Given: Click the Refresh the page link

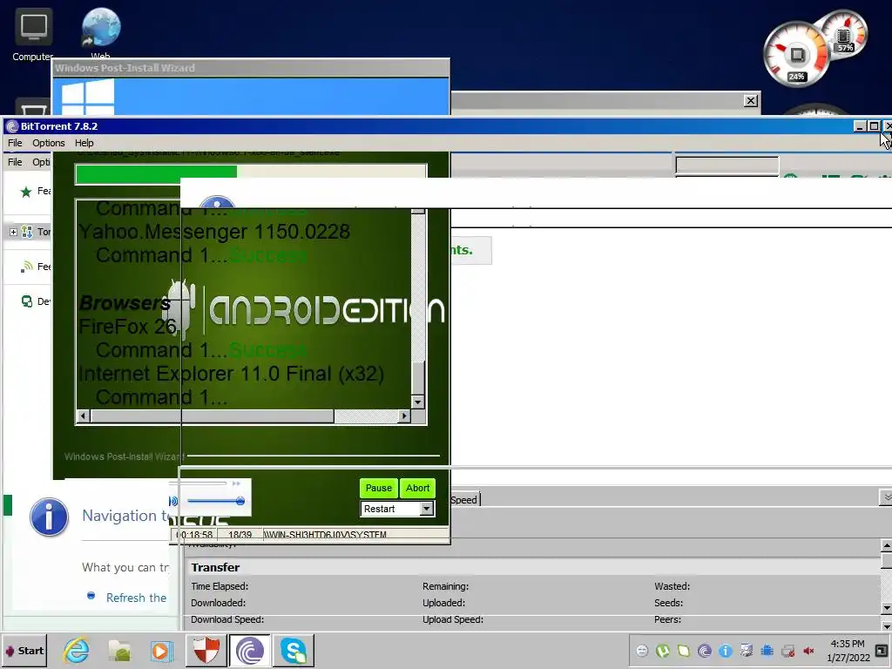Looking at the screenshot, I should coord(136,598).
